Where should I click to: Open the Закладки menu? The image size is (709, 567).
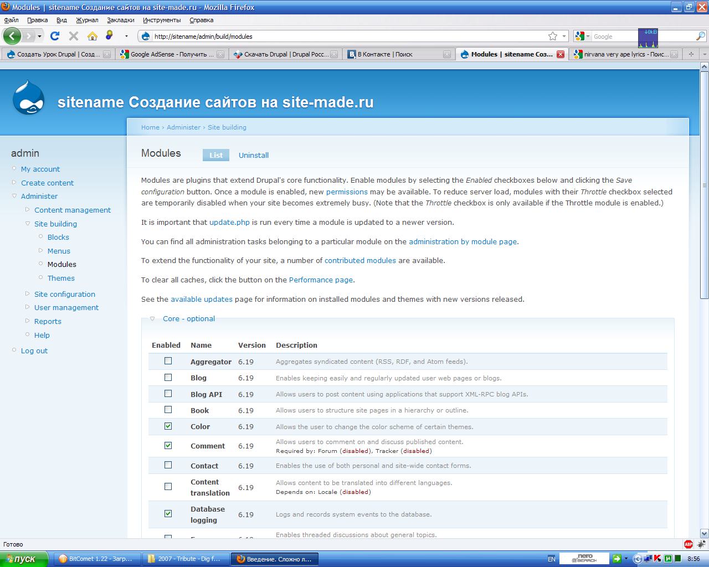(121, 20)
